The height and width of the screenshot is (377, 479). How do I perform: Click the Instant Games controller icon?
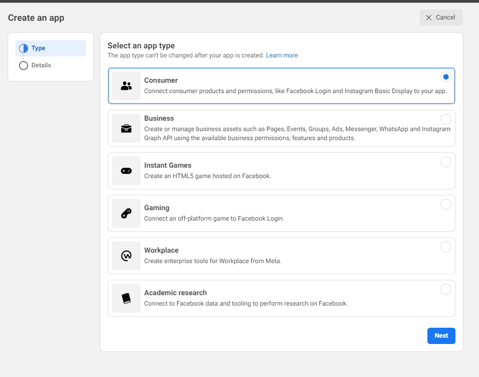126,171
